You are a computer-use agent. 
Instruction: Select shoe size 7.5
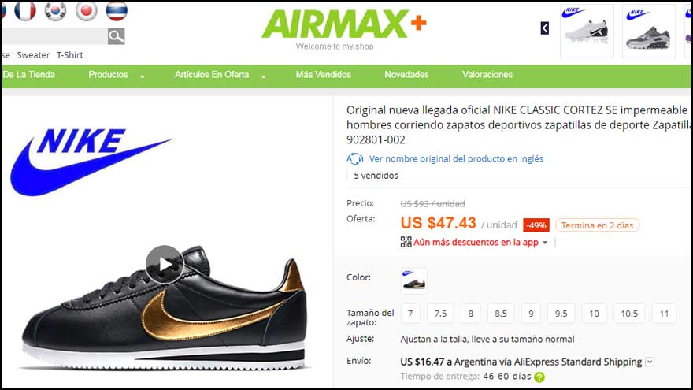pos(440,314)
